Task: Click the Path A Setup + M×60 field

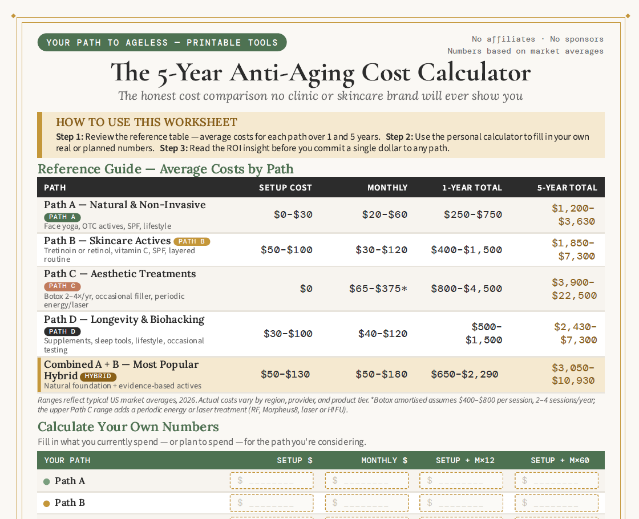Action: pyautogui.click(x=556, y=481)
